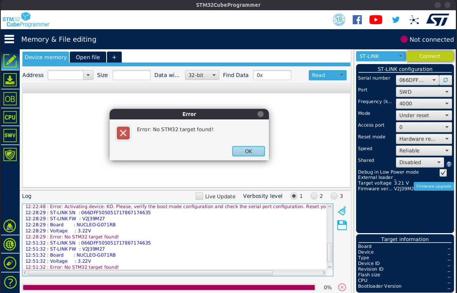457x293 pixels.
Task: Cancel operation with progress bar X icon
Action: 342,287
